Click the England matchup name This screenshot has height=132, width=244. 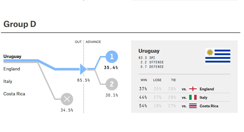pos(207,89)
